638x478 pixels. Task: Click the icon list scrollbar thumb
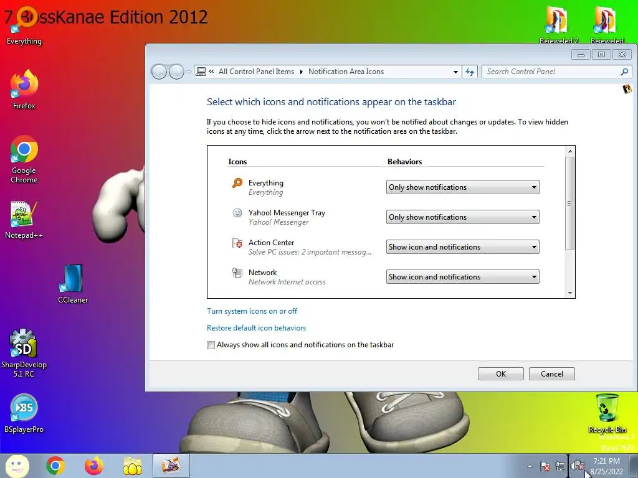(569, 204)
